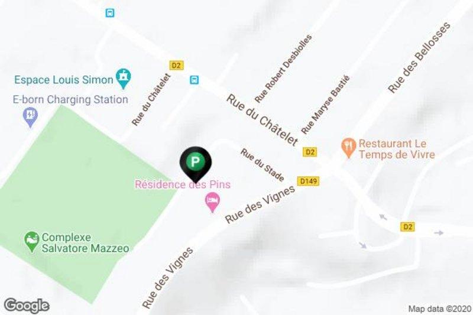Click the Rue des Bellosses street label

419,57
